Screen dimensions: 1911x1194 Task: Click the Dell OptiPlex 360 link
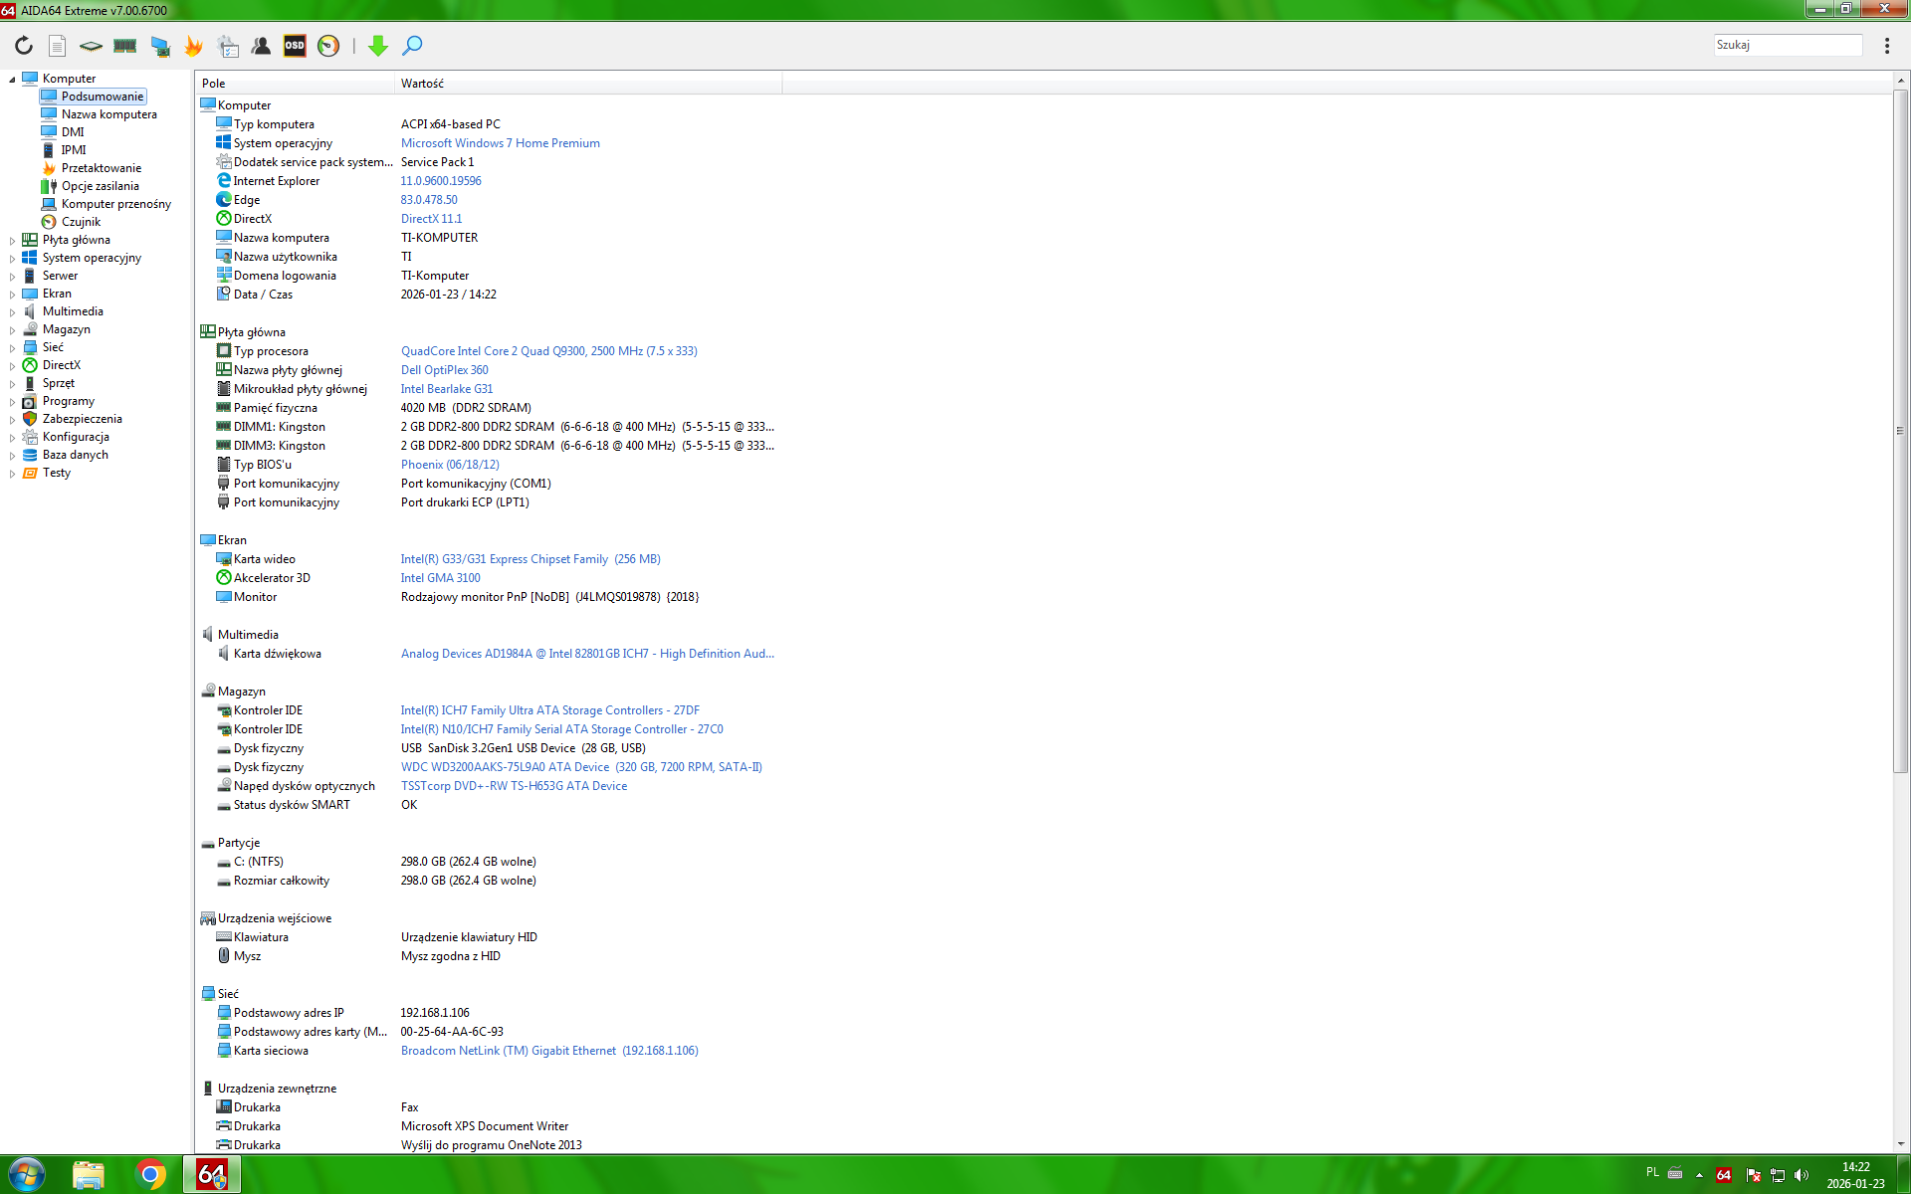[444, 370]
